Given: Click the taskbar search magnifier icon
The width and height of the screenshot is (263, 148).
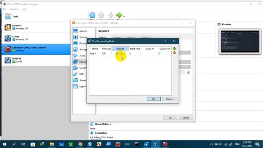Looking at the screenshot, I should [14, 144].
